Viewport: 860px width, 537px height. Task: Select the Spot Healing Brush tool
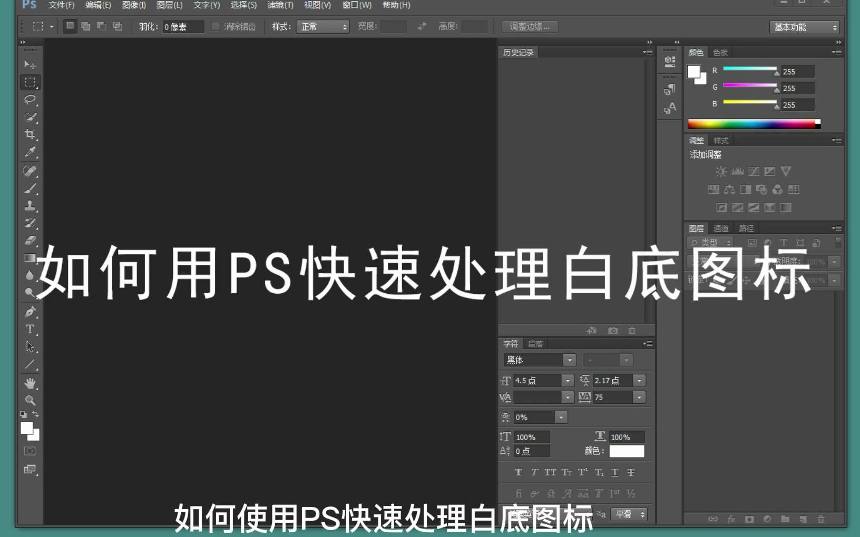pos(30,171)
